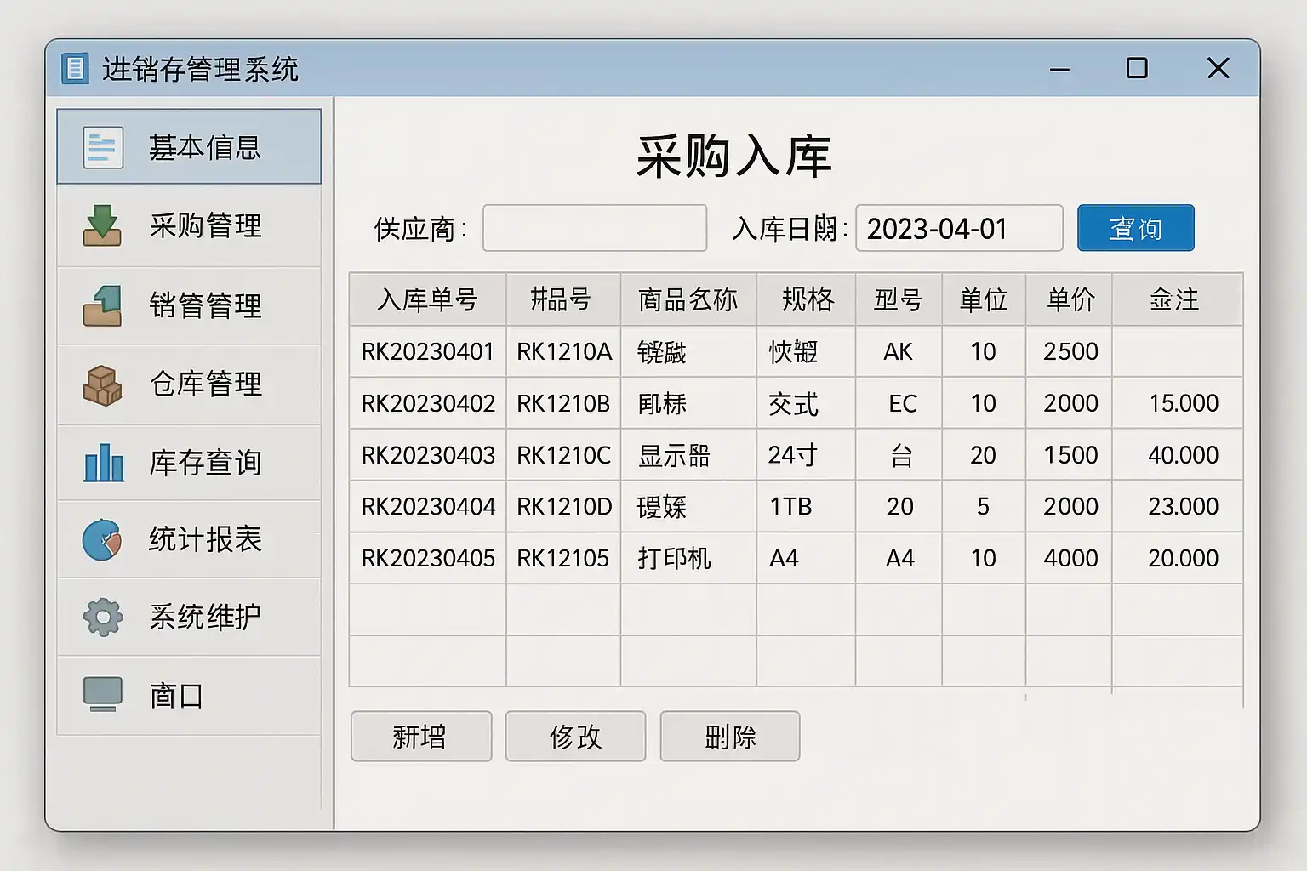Viewport: 1307px width, 871px height.
Task: Click item code RK1210B
Action: click(563, 403)
